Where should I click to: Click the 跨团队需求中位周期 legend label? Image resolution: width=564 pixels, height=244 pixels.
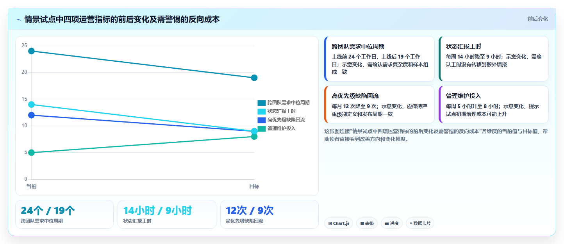pos(289,103)
